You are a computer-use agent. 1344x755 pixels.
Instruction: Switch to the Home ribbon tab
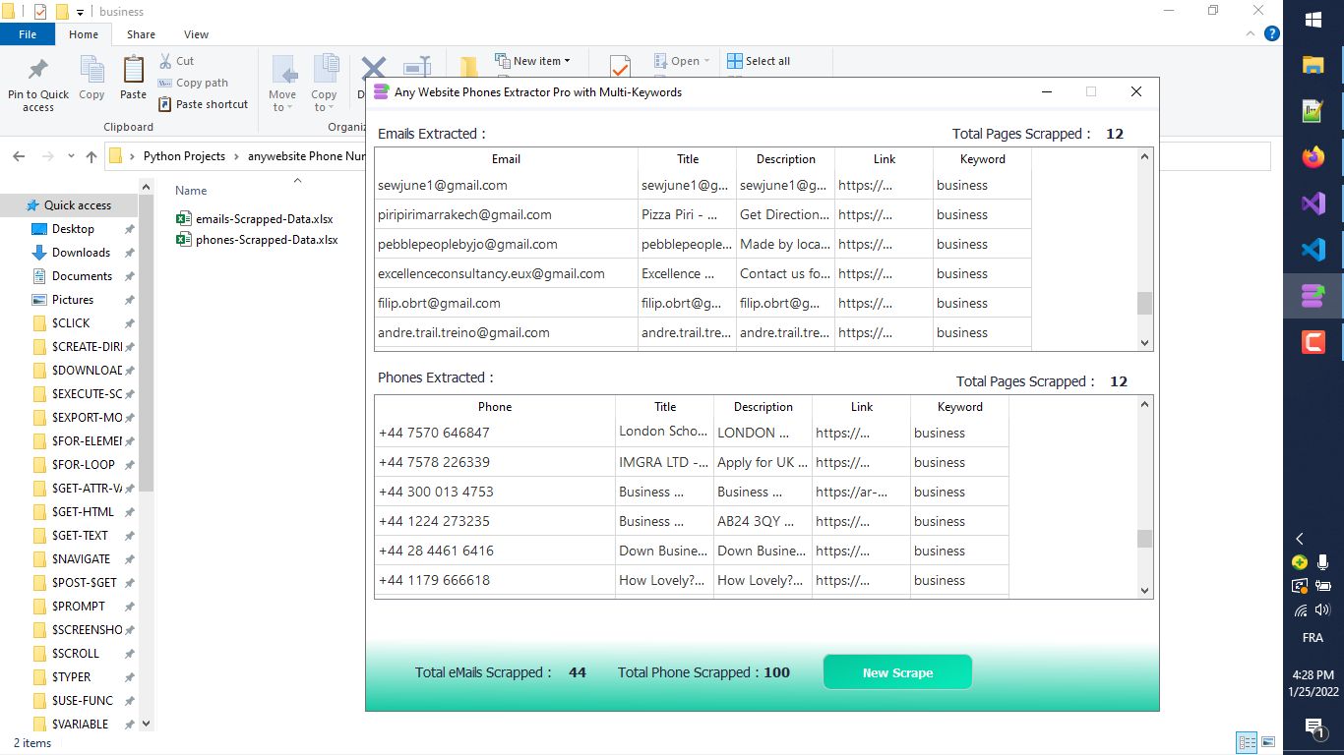pyautogui.click(x=84, y=34)
